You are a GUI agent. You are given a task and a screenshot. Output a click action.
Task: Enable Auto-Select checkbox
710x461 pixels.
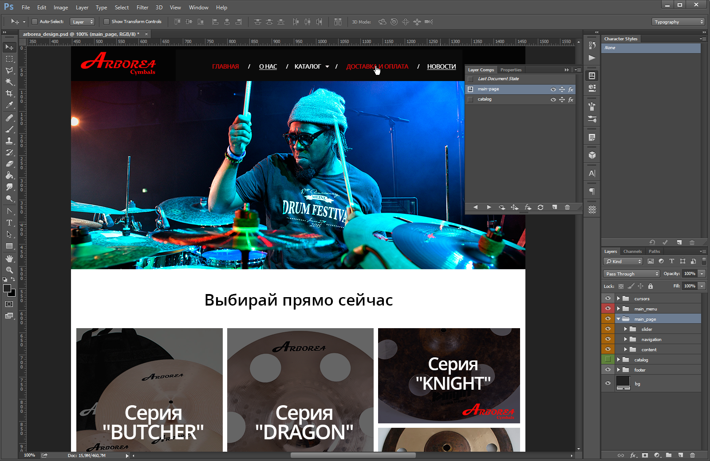click(35, 22)
